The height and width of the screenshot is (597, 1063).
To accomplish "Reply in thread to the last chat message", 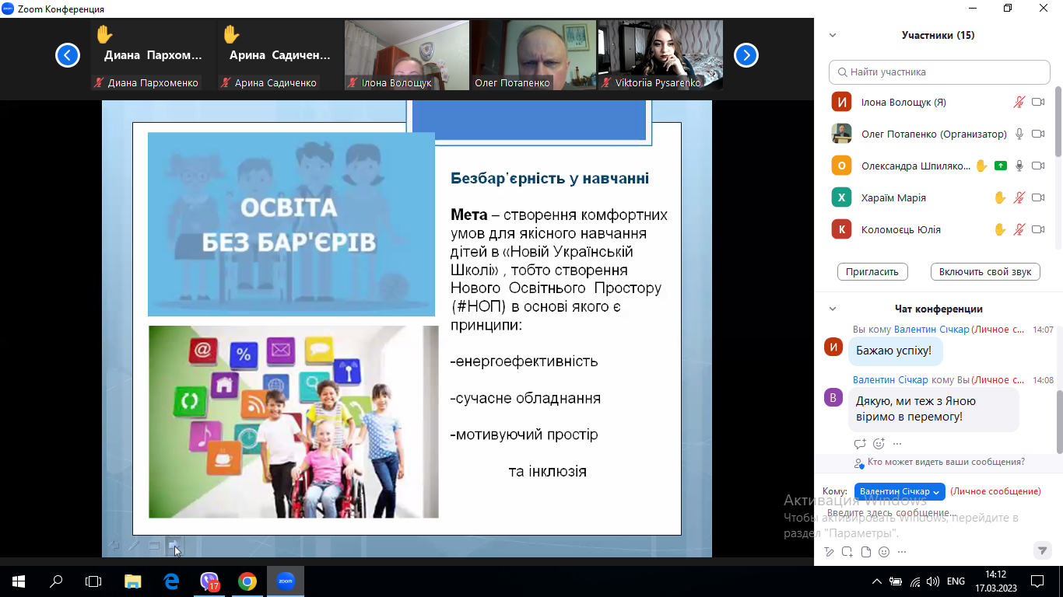I will pos(860,444).
